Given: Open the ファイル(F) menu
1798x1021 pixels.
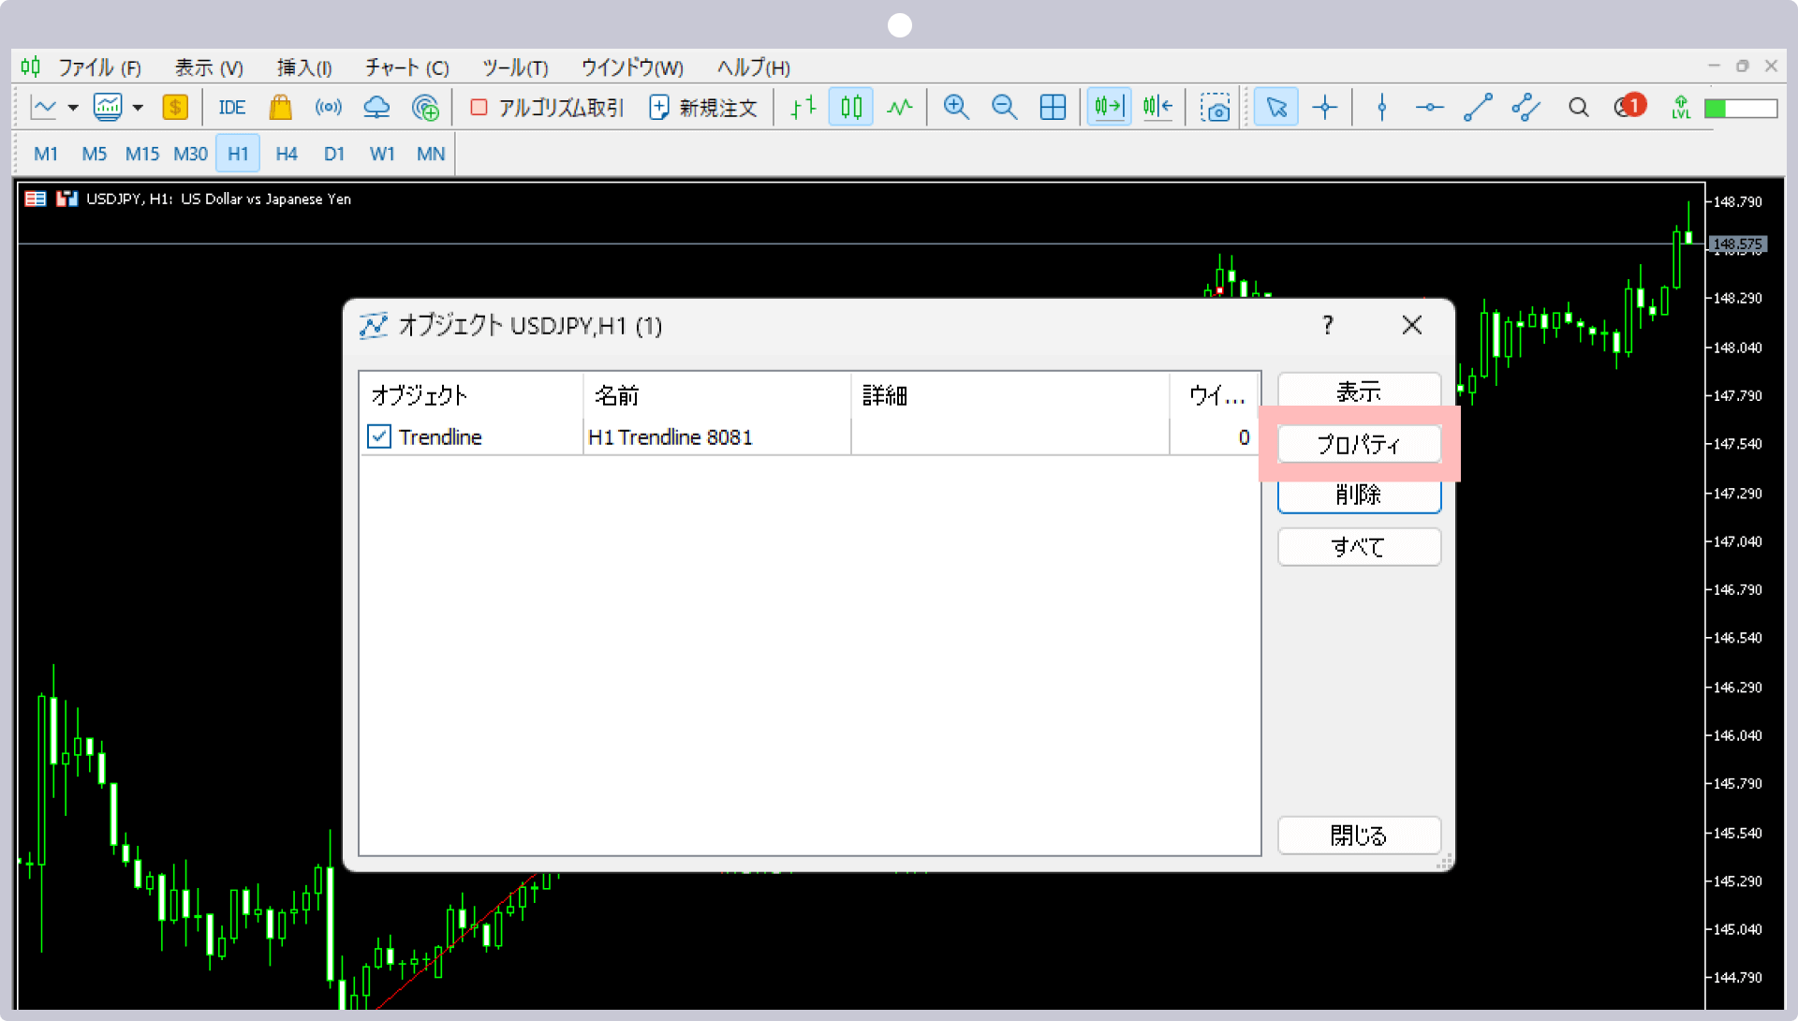Looking at the screenshot, I should (99, 67).
